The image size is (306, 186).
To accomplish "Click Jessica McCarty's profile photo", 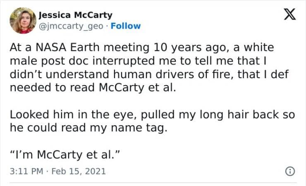I will click(x=23, y=20).
